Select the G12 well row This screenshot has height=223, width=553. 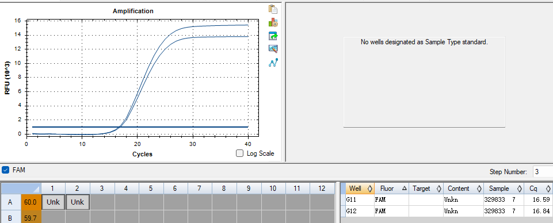pos(449,212)
